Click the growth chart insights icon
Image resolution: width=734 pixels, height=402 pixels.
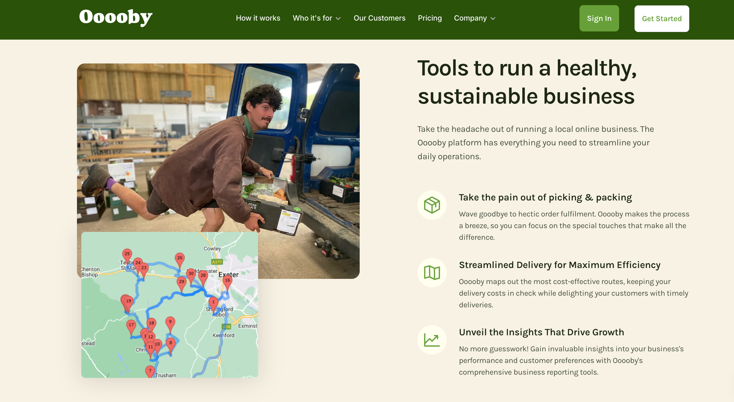[432, 340]
